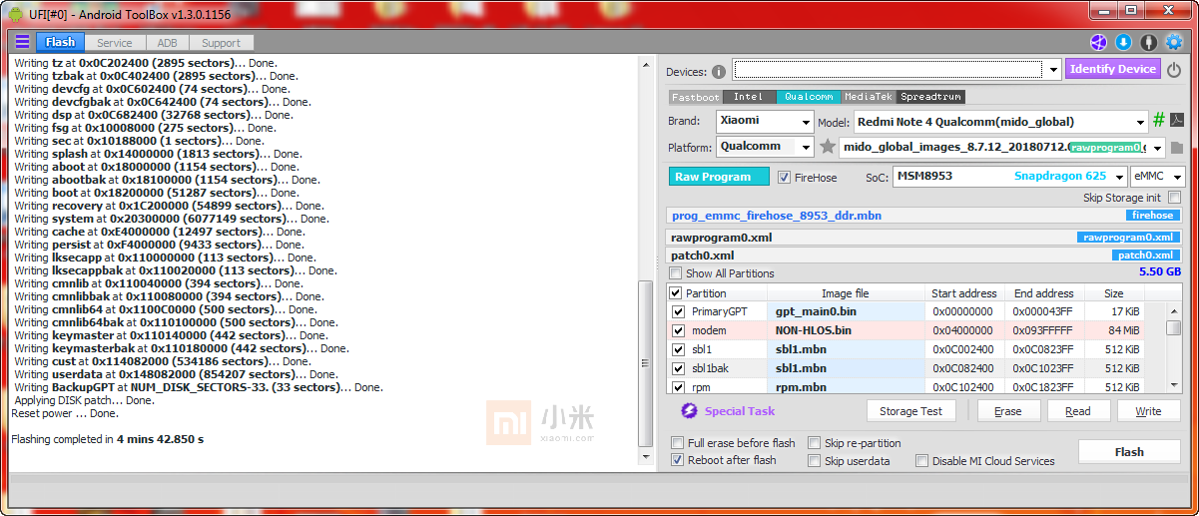1199x516 pixels.
Task: Expand the eMMC storage type dropdown
Action: [1177, 176]
